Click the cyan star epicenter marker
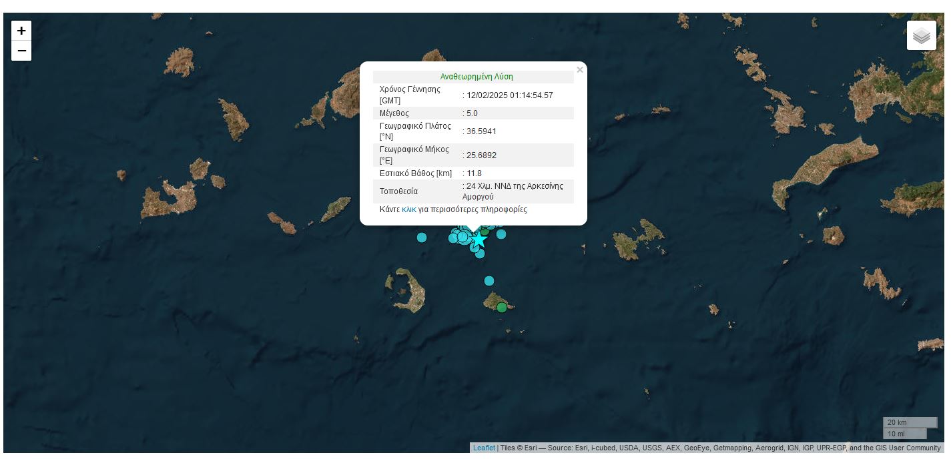 pos(479,239)
